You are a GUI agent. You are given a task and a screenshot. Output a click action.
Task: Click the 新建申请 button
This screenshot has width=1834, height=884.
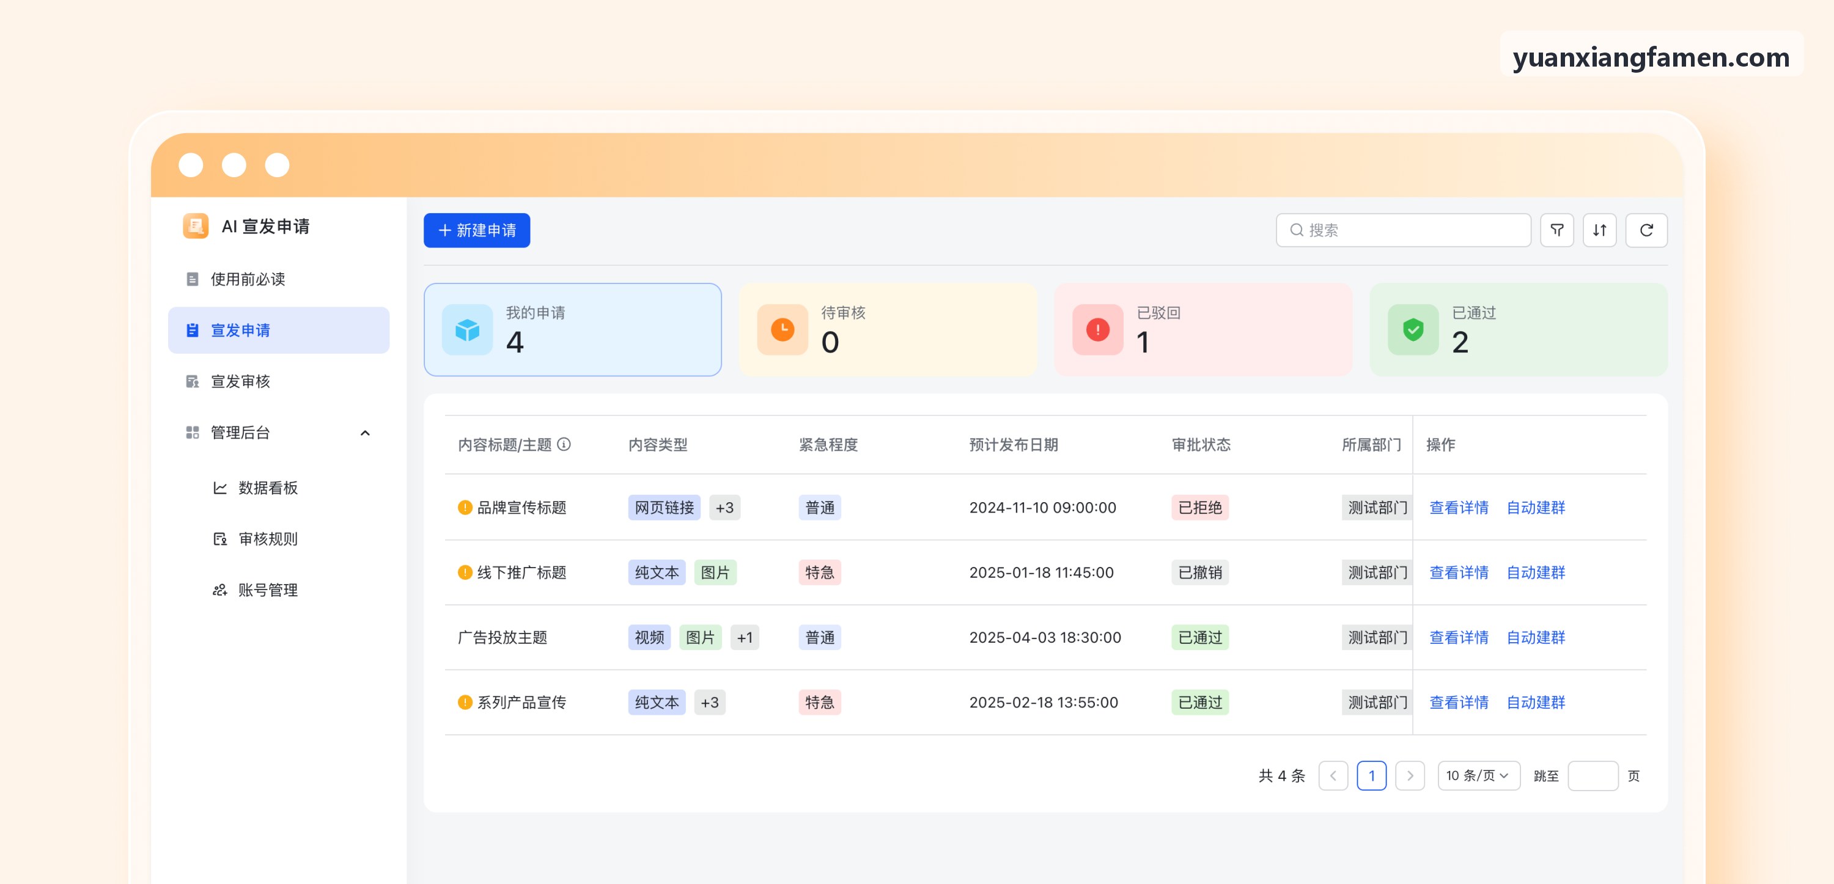476,230
